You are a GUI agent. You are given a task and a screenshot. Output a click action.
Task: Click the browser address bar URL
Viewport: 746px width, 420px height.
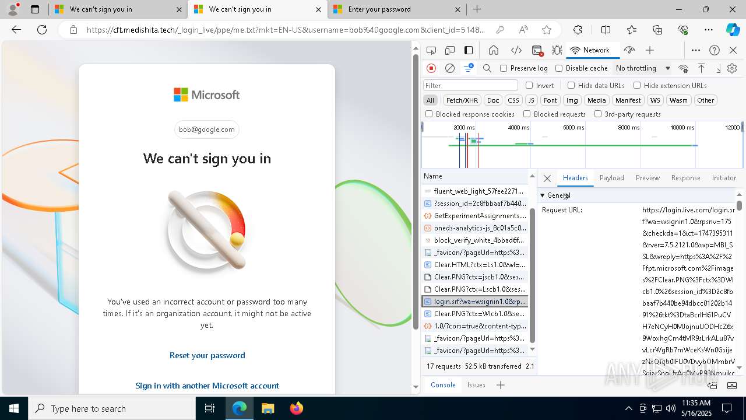tap(286, 30)
